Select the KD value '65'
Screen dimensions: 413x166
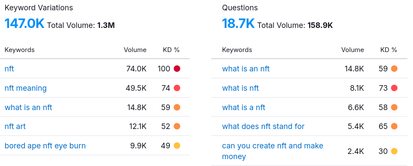pos(383,126)
